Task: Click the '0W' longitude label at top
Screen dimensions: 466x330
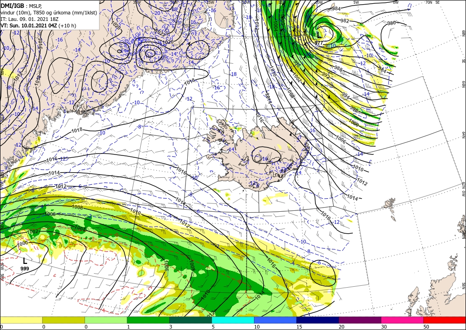Action: pos(396,2)
